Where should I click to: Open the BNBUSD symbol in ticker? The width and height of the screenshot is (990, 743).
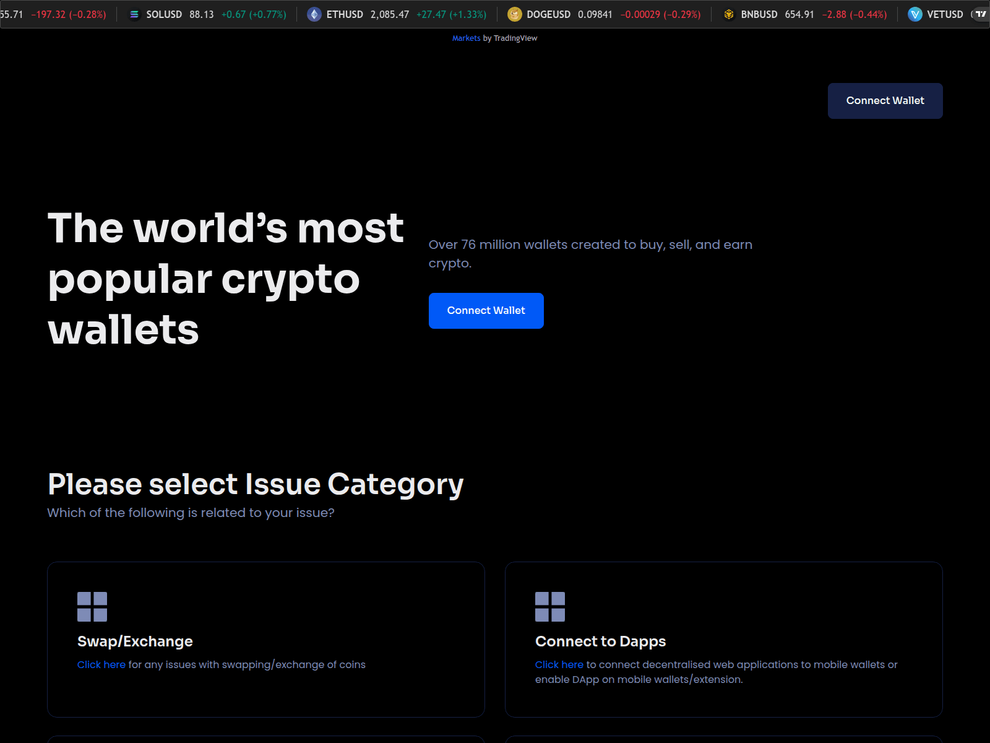759,14
